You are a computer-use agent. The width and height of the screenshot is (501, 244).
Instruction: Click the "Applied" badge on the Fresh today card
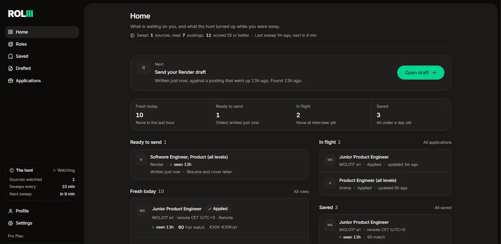pyautogui.click(x=218, y=209)
